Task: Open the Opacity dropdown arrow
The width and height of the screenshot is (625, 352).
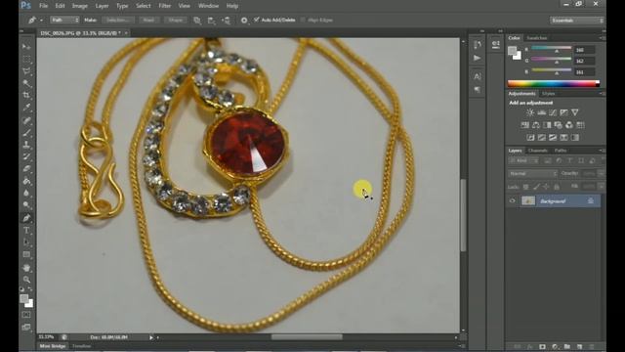Action: click(x=601, y=174)
